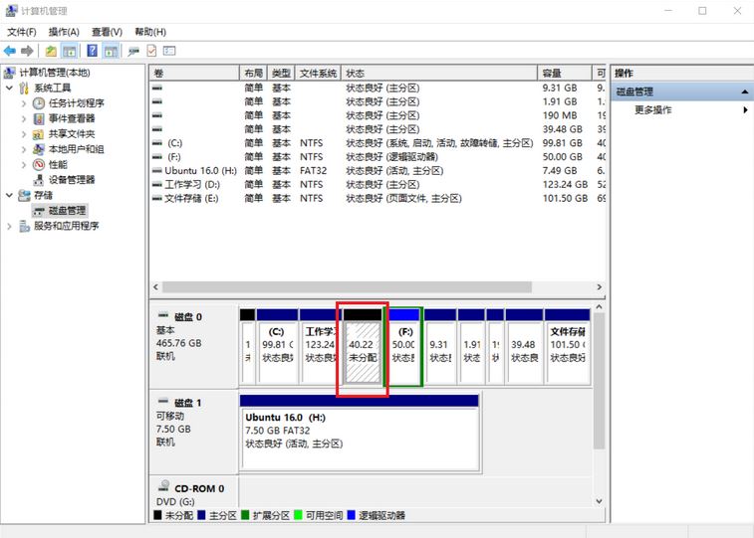Click 更多操作 in the actions pane
Image resolution: width=754 pixels, height=538 pixels.
(x=653, y=110)
